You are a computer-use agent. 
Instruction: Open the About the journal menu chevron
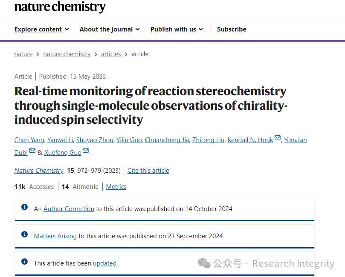[137, 29]
